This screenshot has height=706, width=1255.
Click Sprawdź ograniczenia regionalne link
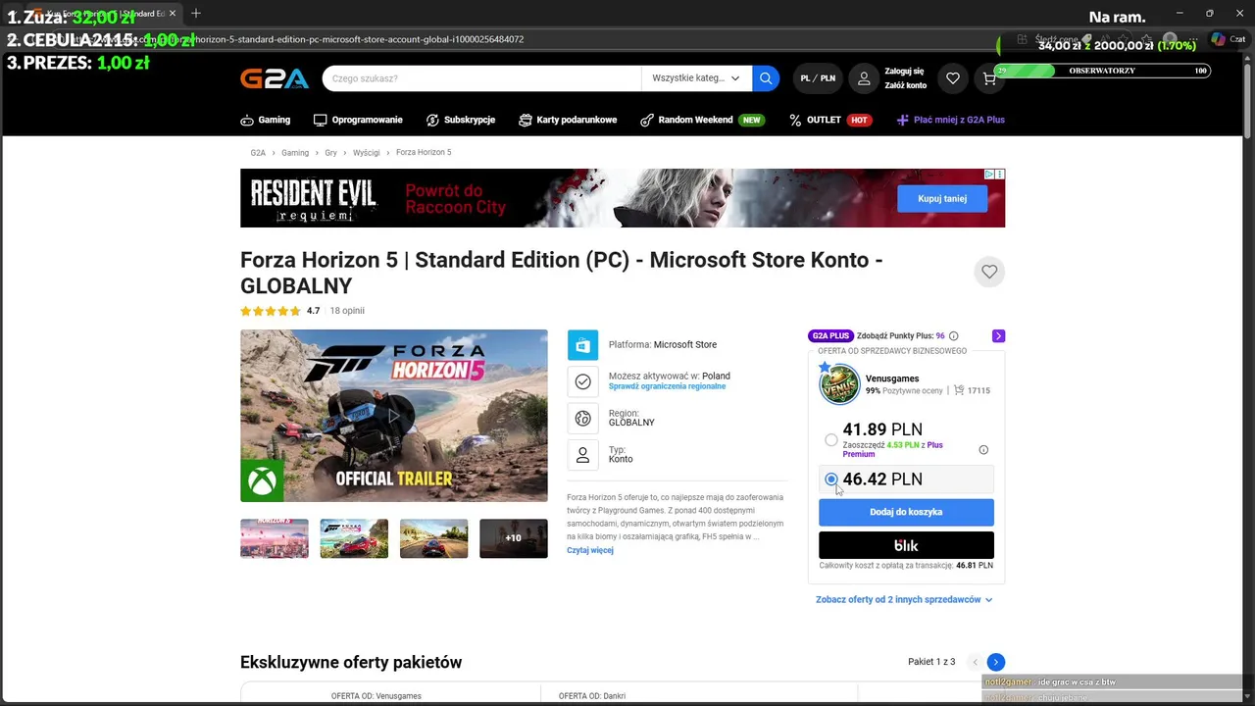click(667, 386)
